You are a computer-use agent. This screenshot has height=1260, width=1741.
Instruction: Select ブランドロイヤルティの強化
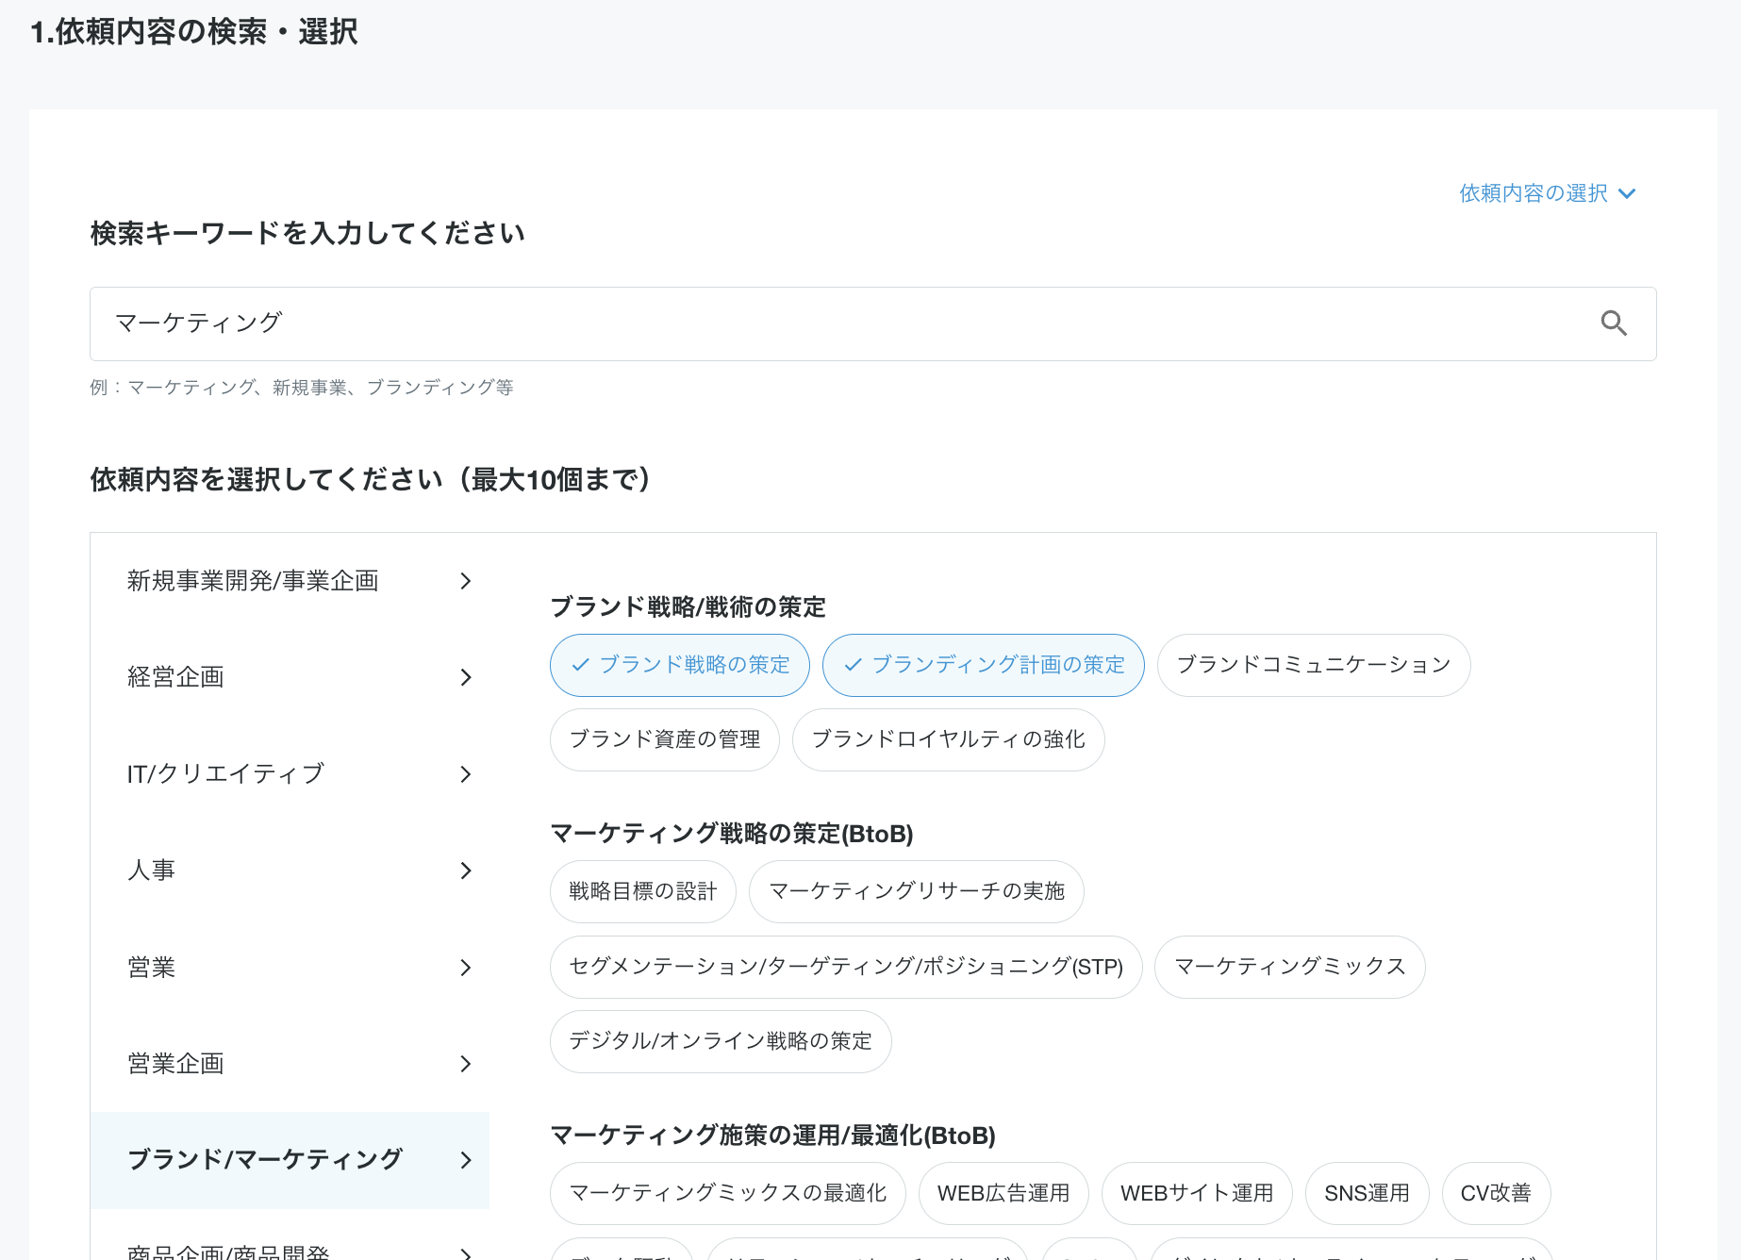tap(948, 739)
